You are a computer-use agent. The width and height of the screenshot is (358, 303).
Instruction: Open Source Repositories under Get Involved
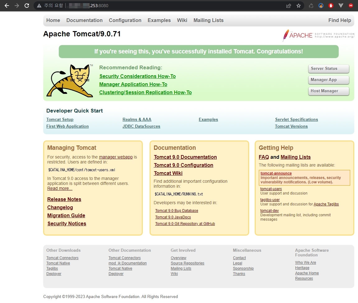[x=188, y=263]
